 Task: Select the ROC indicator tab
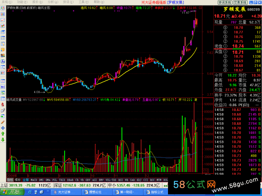tap(152, 180)
